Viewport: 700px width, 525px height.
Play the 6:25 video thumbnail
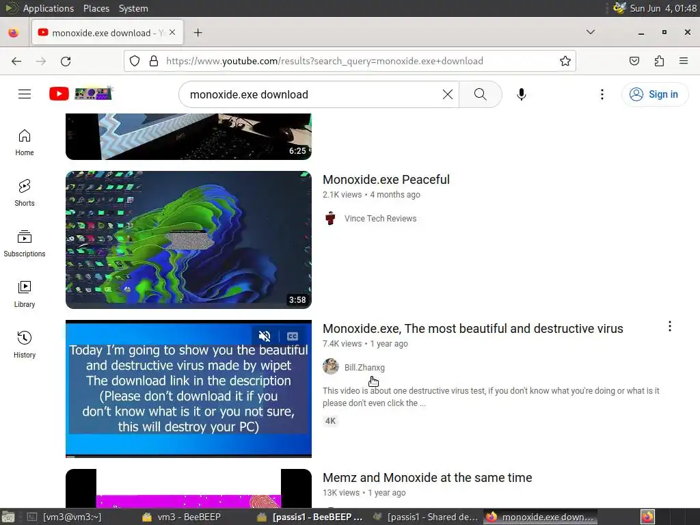coord(189,136)
